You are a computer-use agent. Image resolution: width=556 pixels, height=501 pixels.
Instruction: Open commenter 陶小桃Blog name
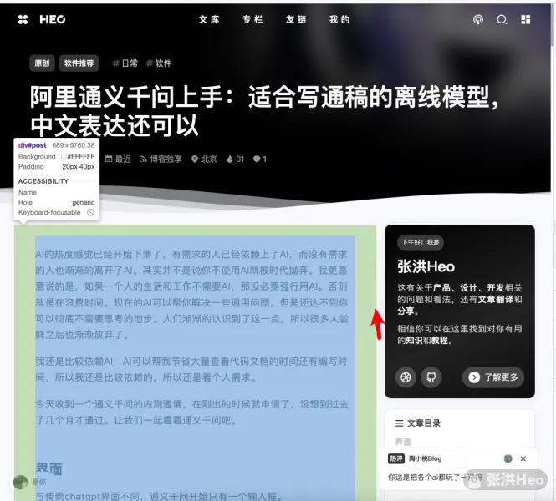pyautogui.click(x=425, y=458)
